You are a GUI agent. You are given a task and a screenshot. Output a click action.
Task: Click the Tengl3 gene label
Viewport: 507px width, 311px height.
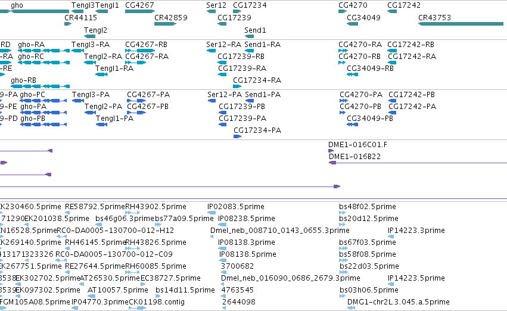83,5
